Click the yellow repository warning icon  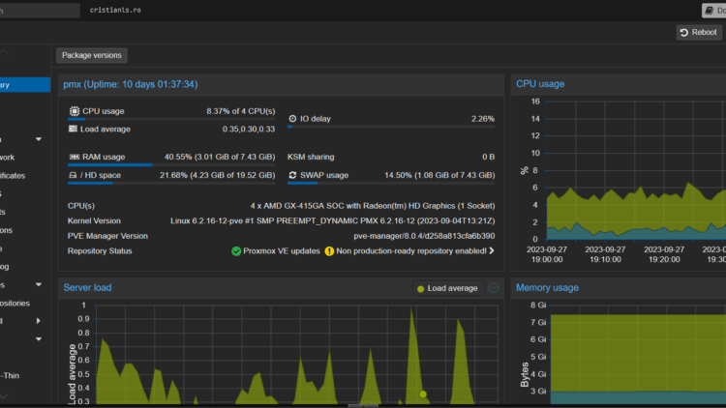329,251
